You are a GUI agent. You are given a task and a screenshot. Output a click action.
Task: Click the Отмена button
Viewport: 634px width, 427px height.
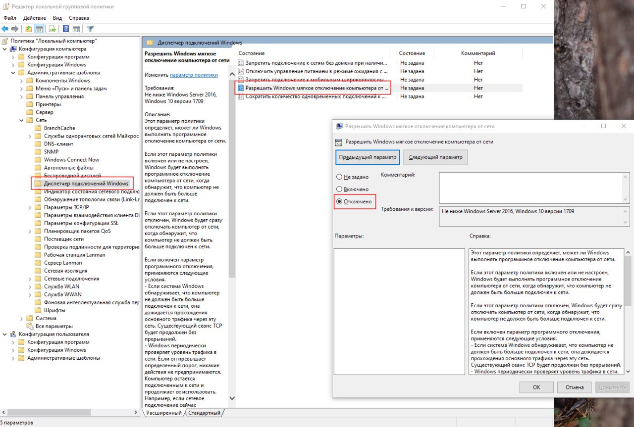click(575, 387)
